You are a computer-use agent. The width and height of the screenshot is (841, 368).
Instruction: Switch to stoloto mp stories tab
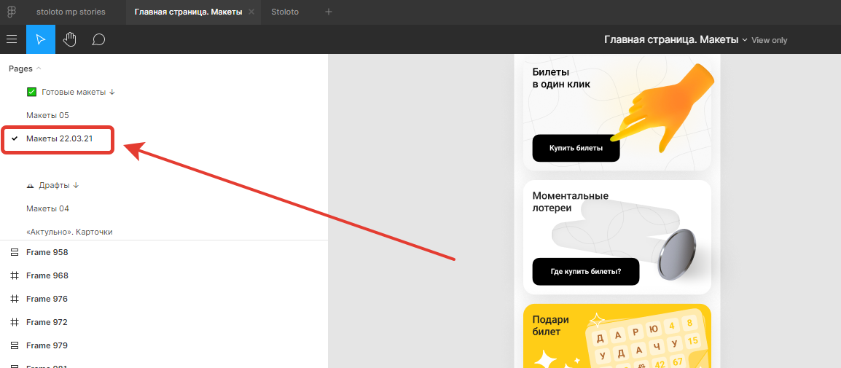coord(71,12)
